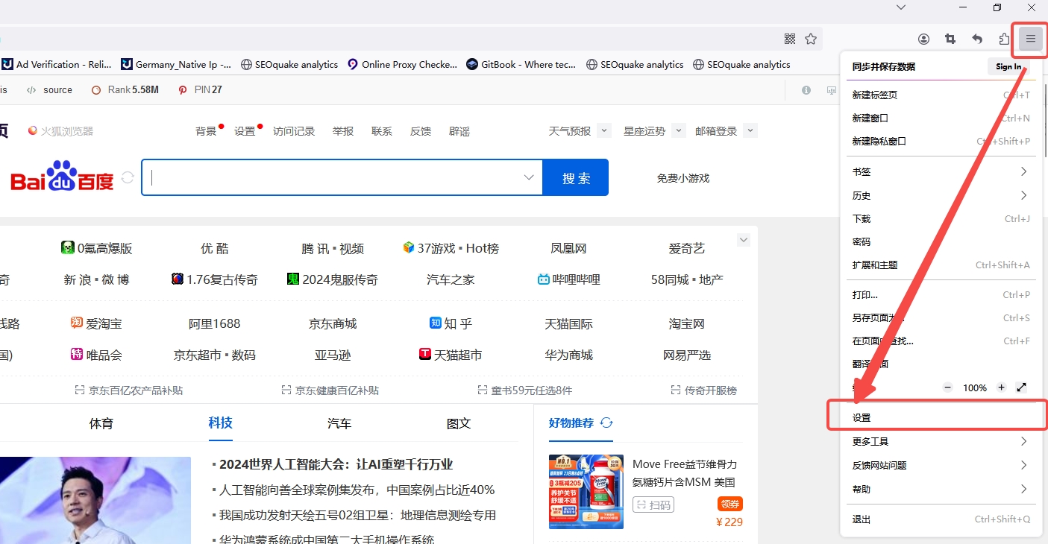Click the Baidu logo
The width and height of the screenshot is (1048, 544).
coord(62,177)
